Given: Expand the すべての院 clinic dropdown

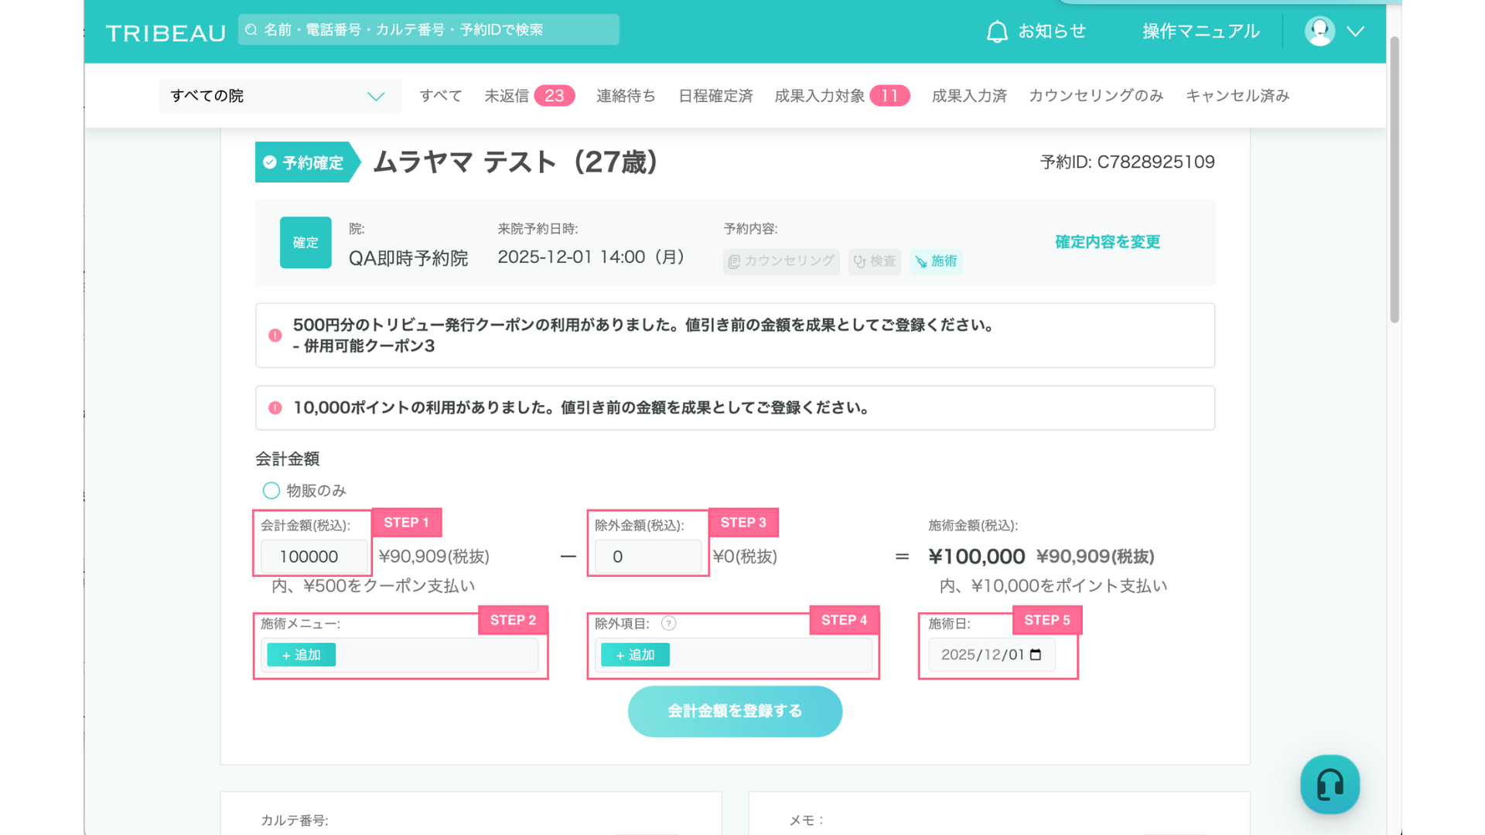Looking at the screenshot, I should (x=280, y=97).
